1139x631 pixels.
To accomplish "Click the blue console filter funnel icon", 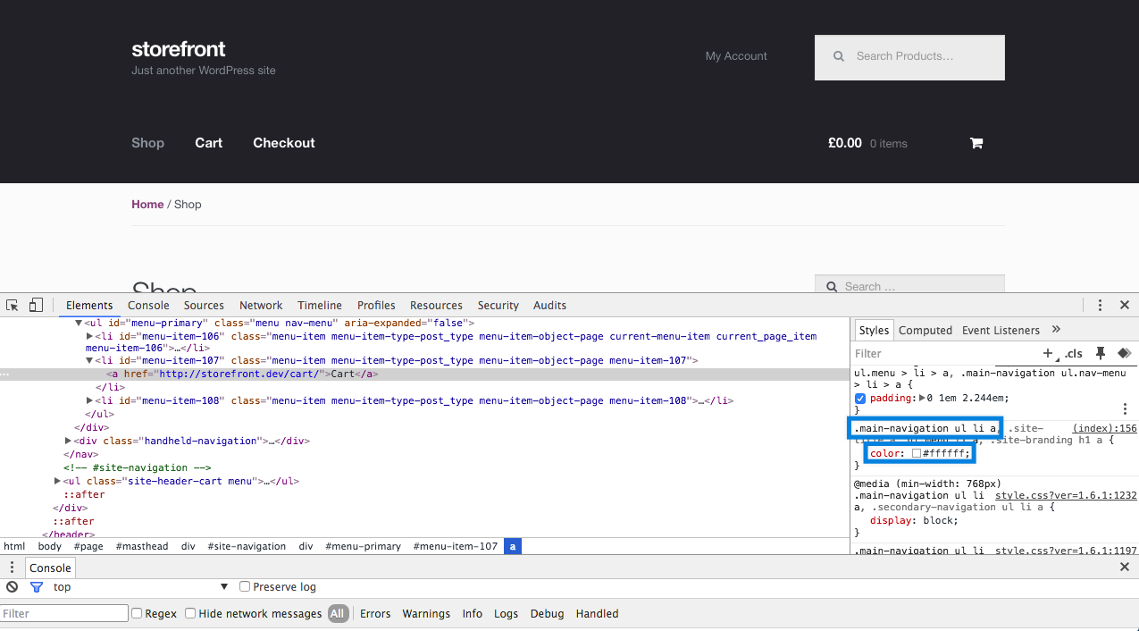I will coord(37,587).
